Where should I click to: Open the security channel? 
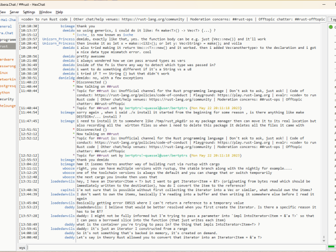click(7, 99)
